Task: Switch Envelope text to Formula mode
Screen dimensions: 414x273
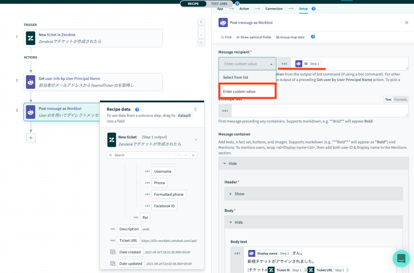Action: point(401,99)
